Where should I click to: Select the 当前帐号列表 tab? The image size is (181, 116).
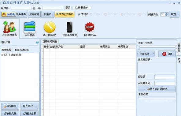click(x=50, y=42)
